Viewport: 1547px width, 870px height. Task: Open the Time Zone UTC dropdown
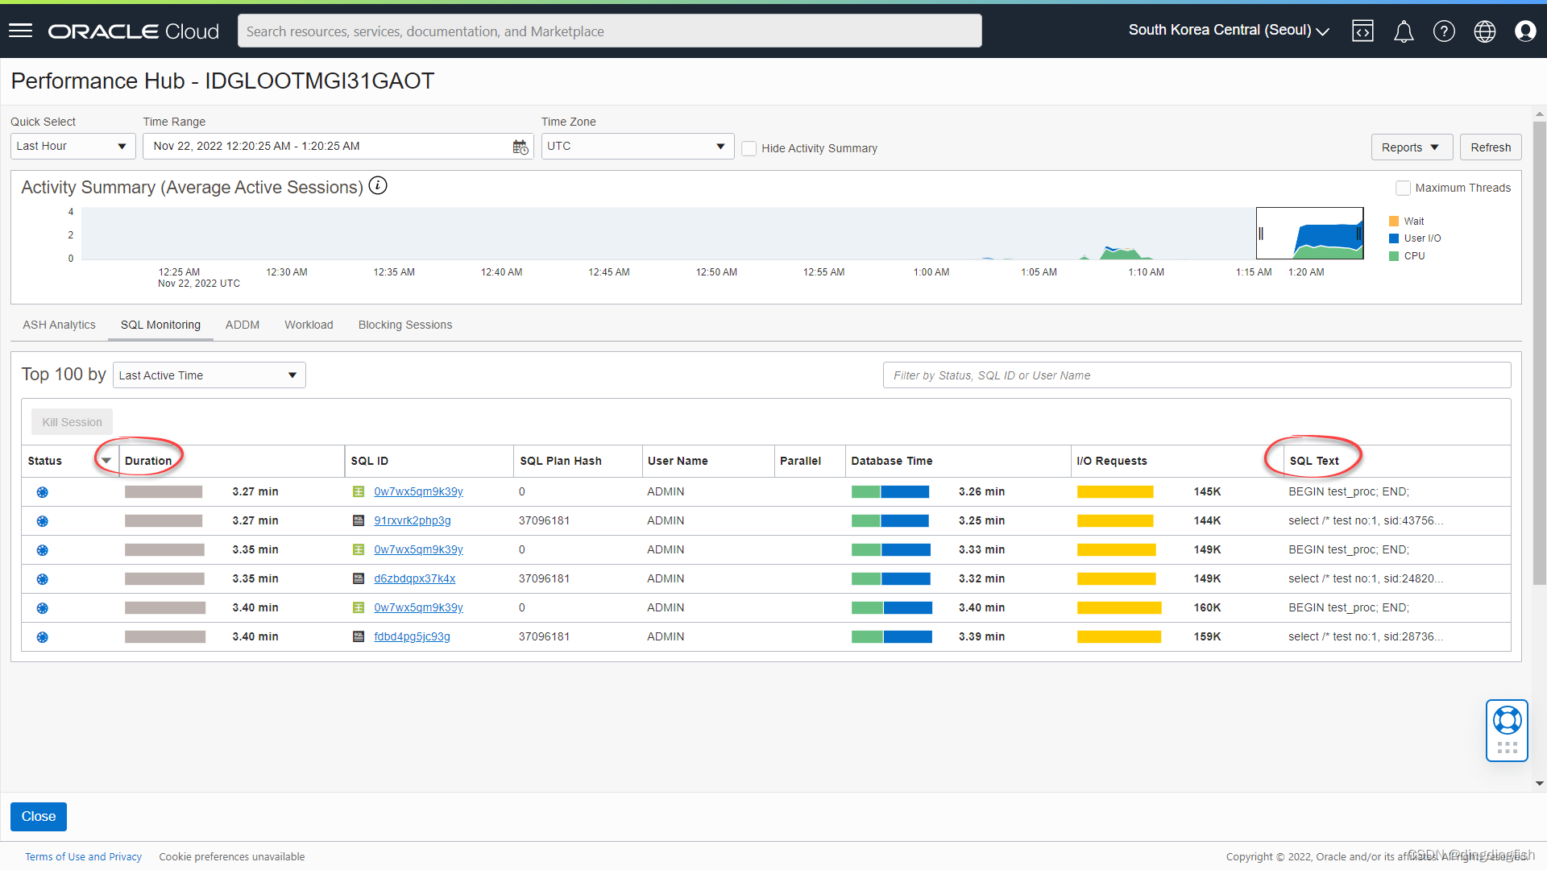click(637, 146)
